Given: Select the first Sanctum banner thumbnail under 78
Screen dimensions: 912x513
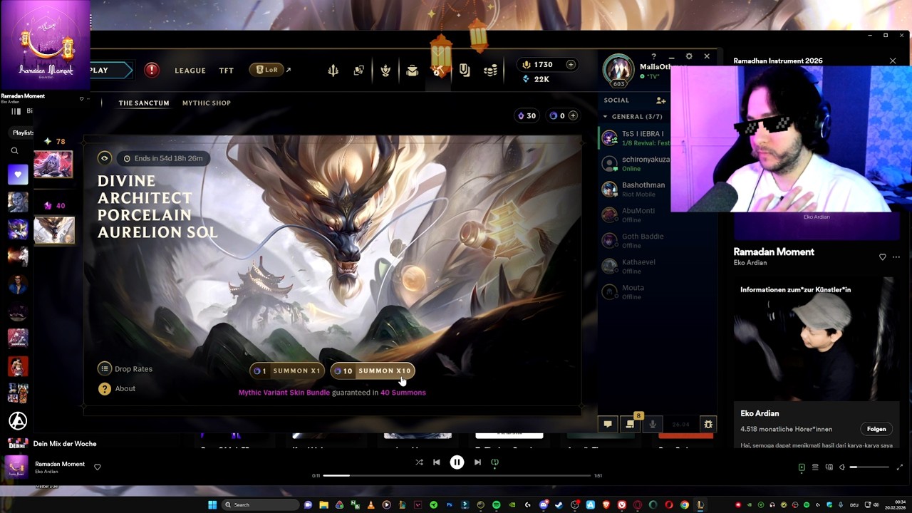Looking at the screenshot, I should point(53,164).
